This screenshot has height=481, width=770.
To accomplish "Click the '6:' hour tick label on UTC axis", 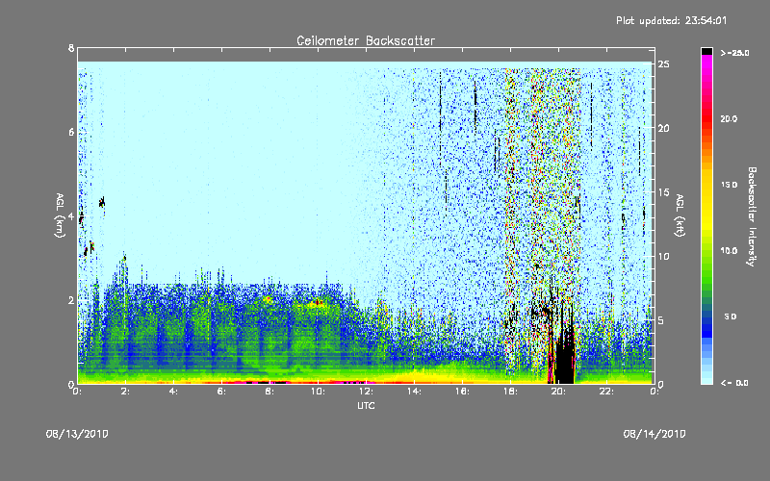I will tap(221, 392).
